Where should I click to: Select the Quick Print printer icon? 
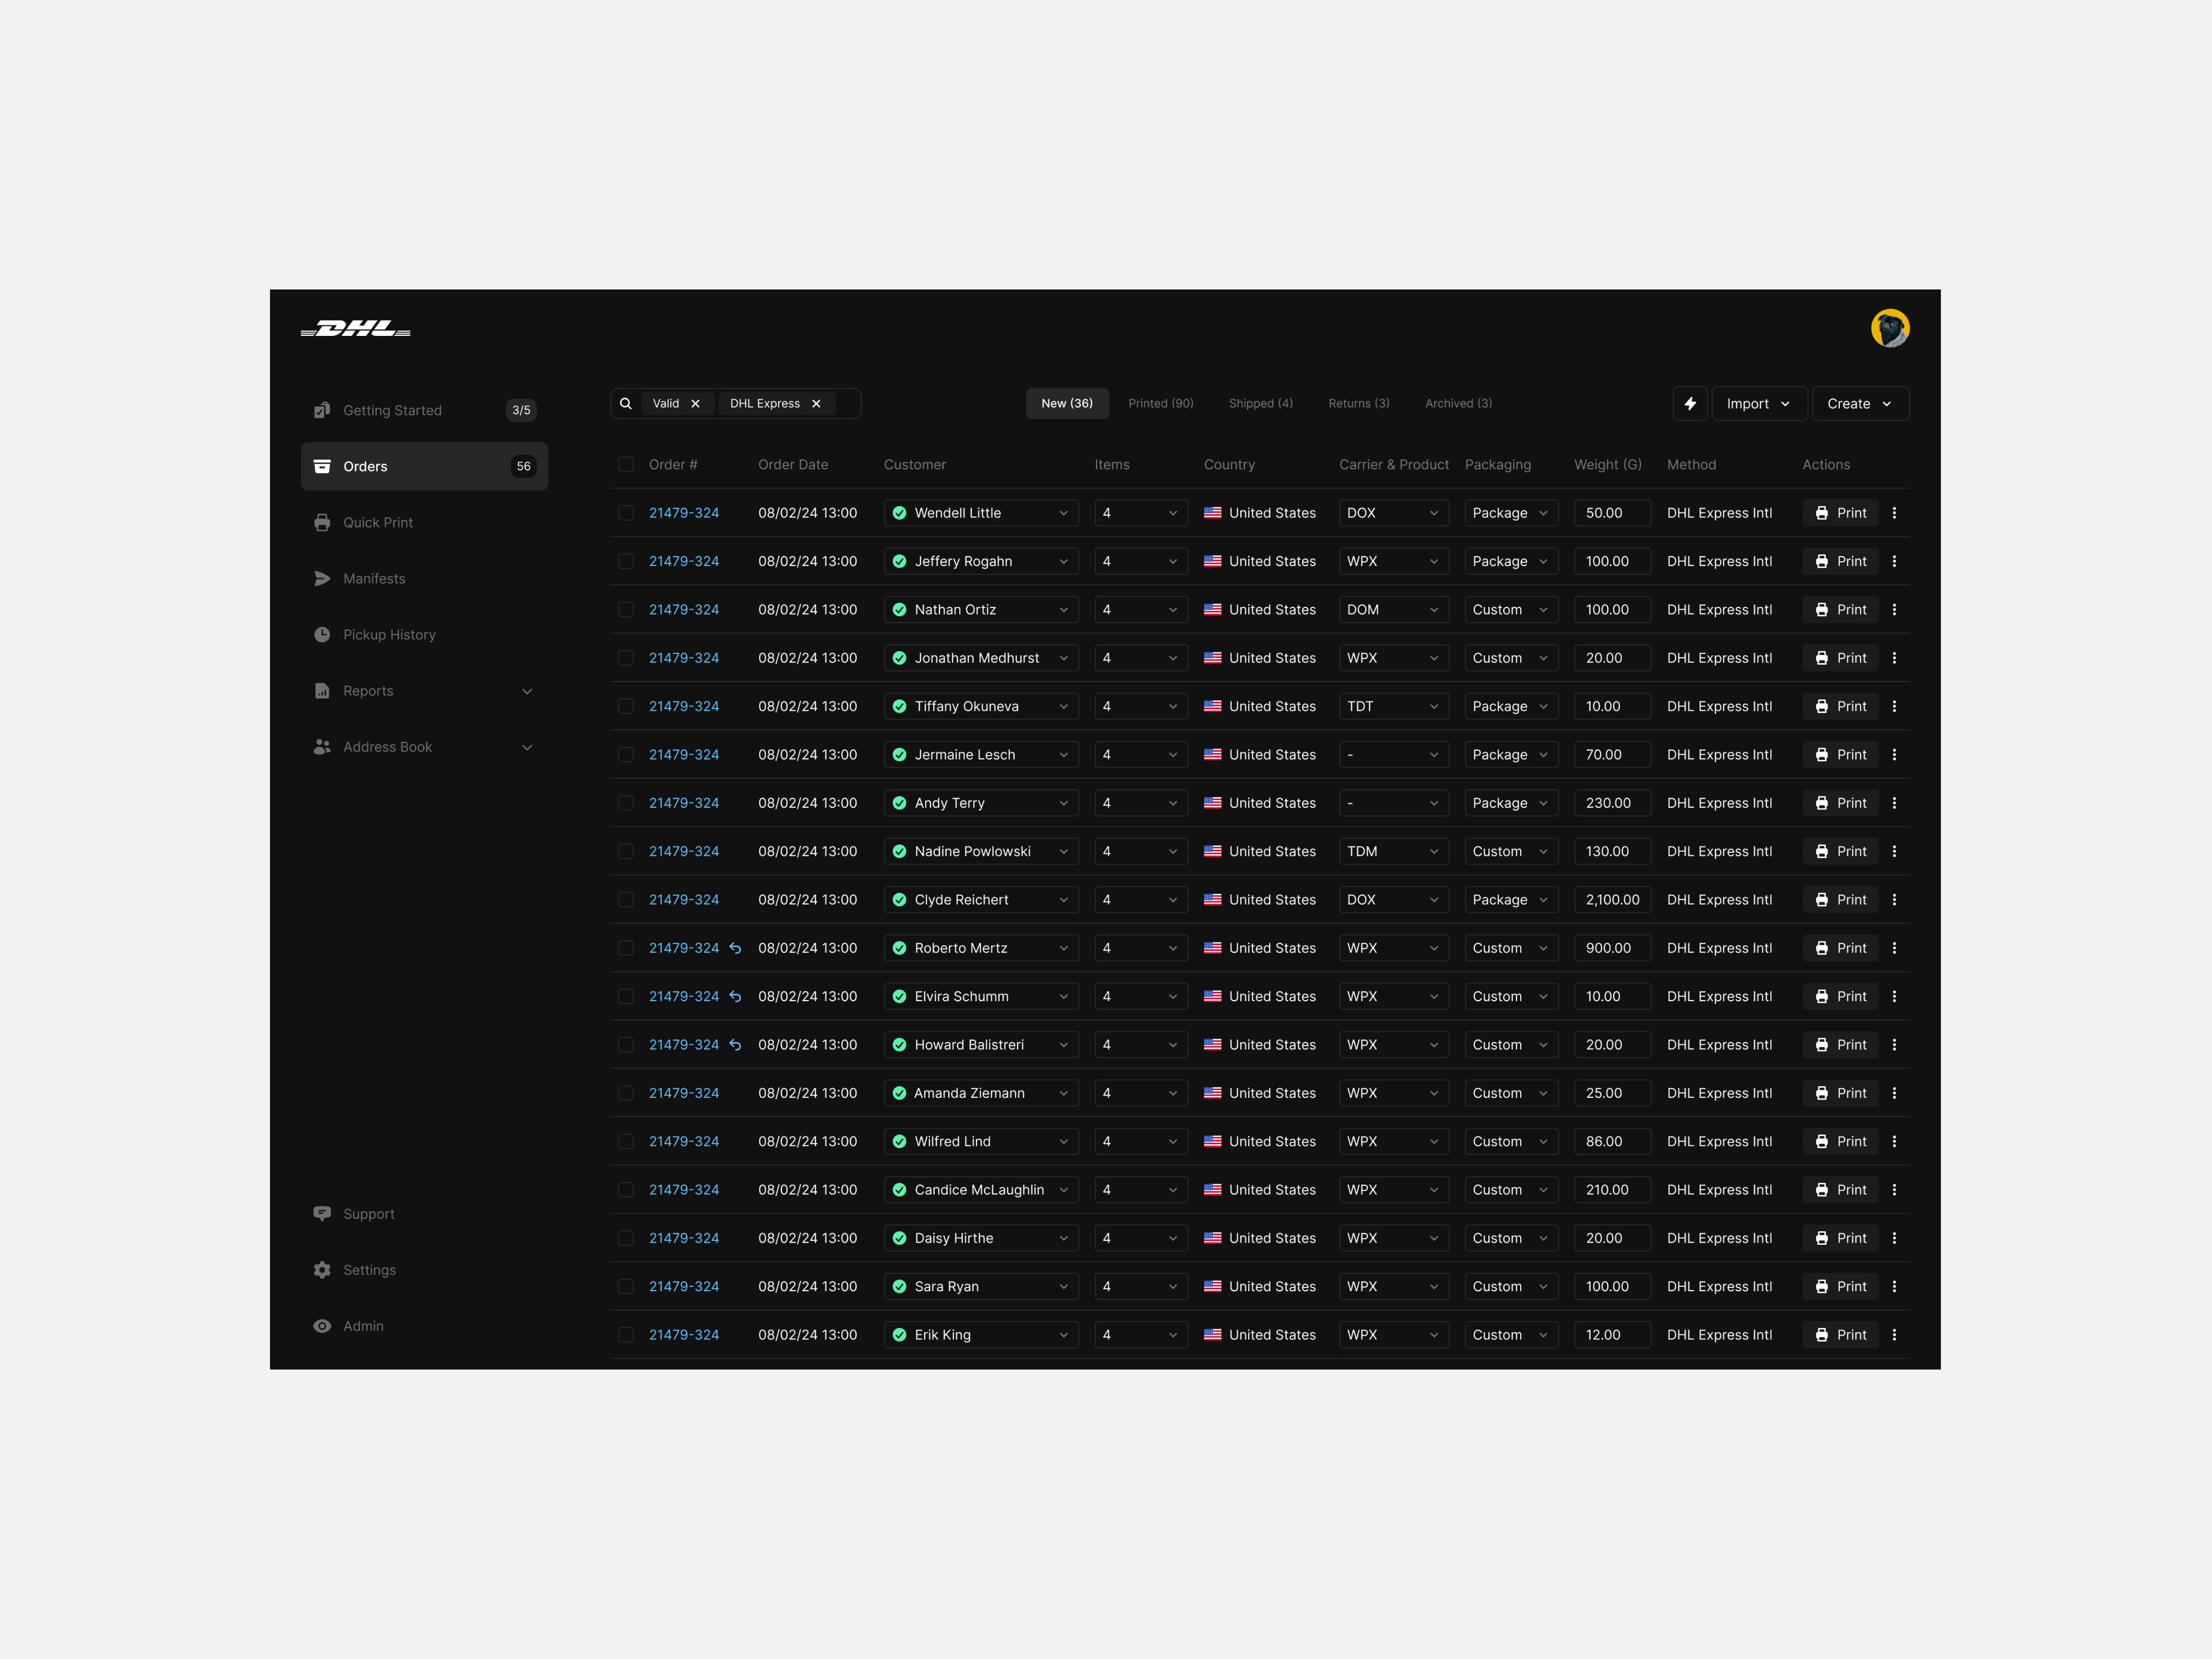click(322, 522)
